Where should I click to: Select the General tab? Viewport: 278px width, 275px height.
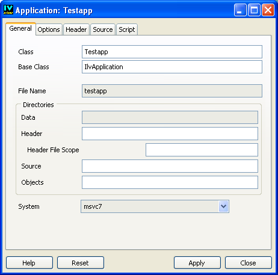click(20, 29)
